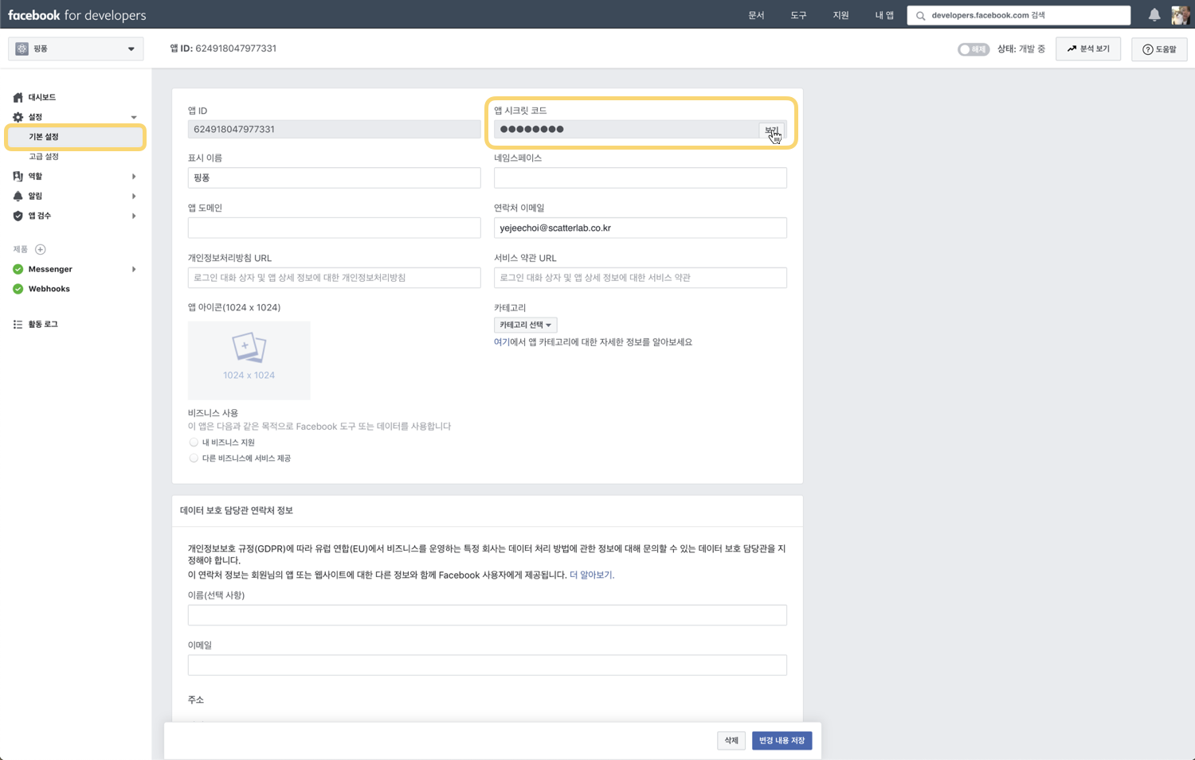
Task: Expand the 앱 검수 submenu arrow
Action: [134, 216]
